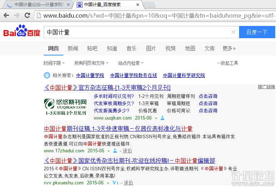Open the 时间不限 time filter dropdown
This screenshot has height=188, width=276.
[x=54, y=63]
